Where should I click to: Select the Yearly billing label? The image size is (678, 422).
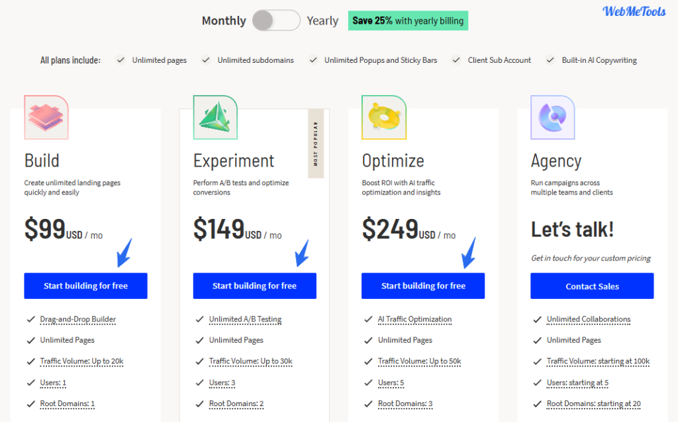[322, 21]
